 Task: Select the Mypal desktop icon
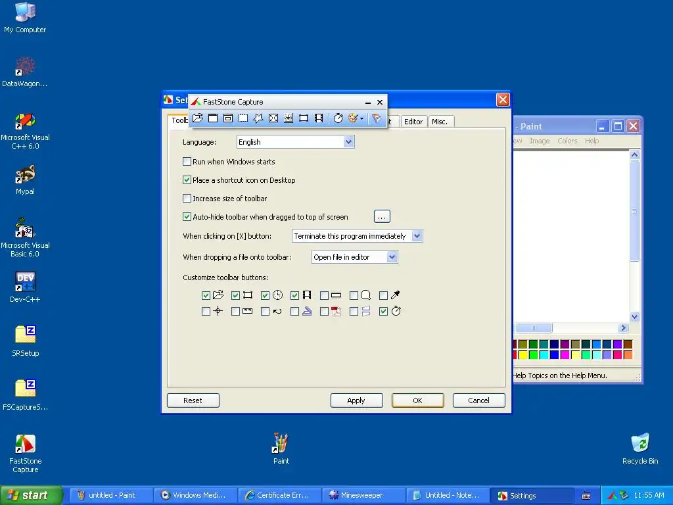click(25, 180)
